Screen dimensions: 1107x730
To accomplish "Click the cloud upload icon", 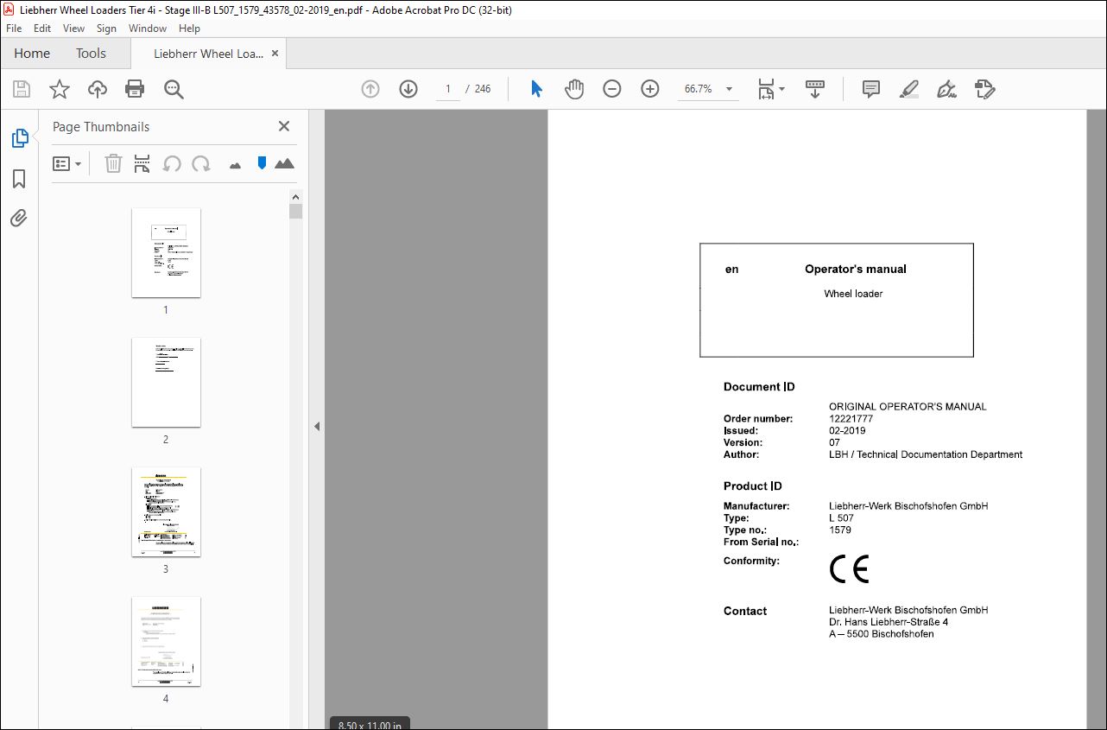I will pyautogui.click(x=98, y=89).
